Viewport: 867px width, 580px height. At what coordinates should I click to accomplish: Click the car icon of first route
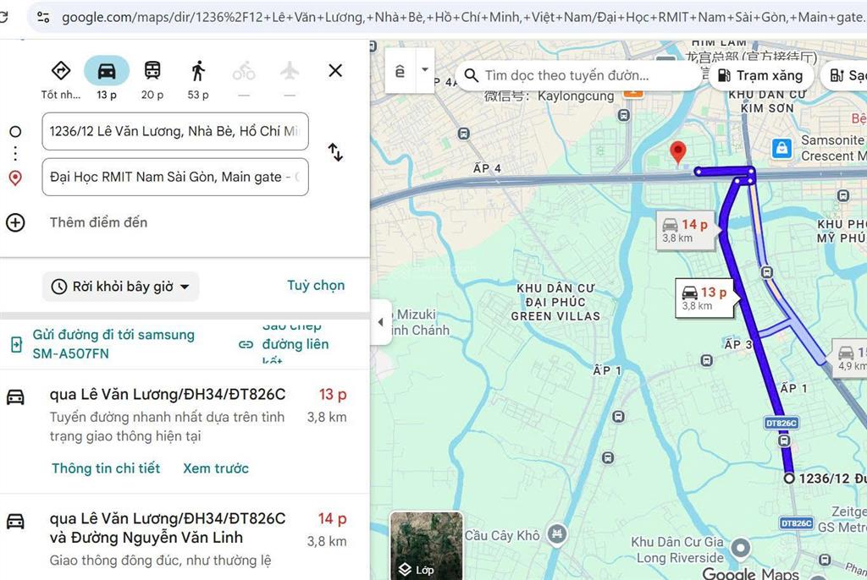(x=15, y=397)
